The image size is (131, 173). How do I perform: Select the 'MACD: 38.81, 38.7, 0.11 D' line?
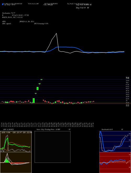pyautogui.click(x=12, y=17)
